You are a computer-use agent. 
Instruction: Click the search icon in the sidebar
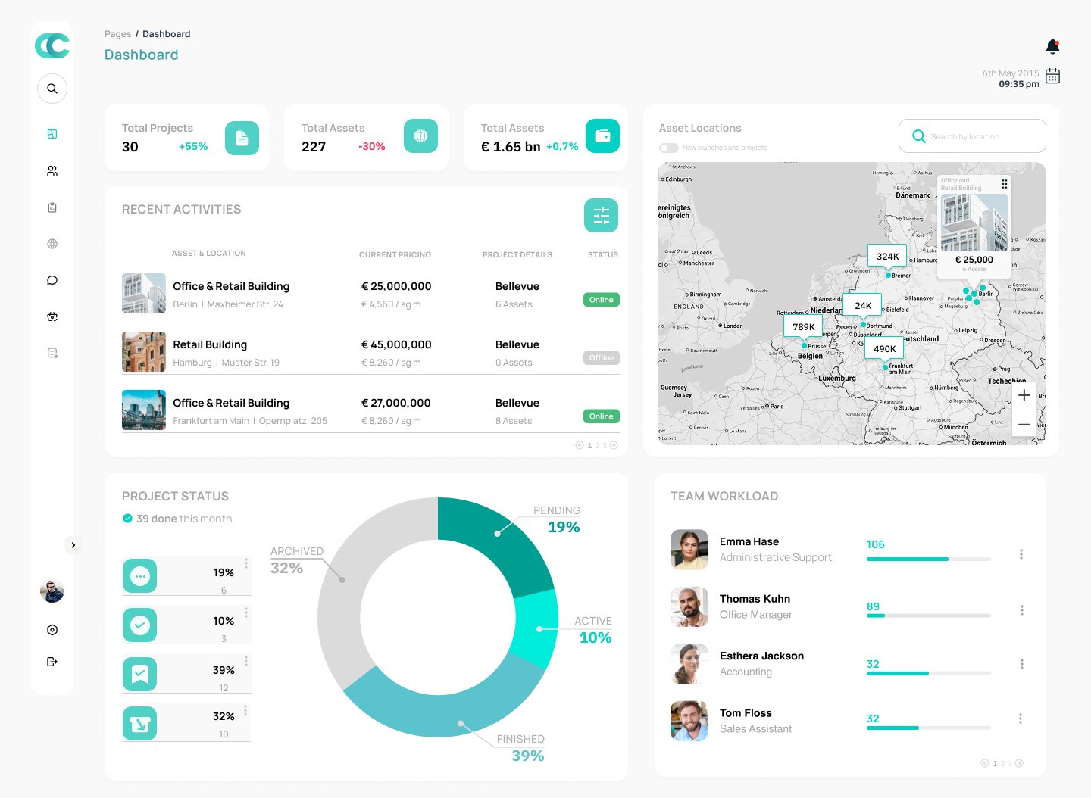(x=52, y=89)
